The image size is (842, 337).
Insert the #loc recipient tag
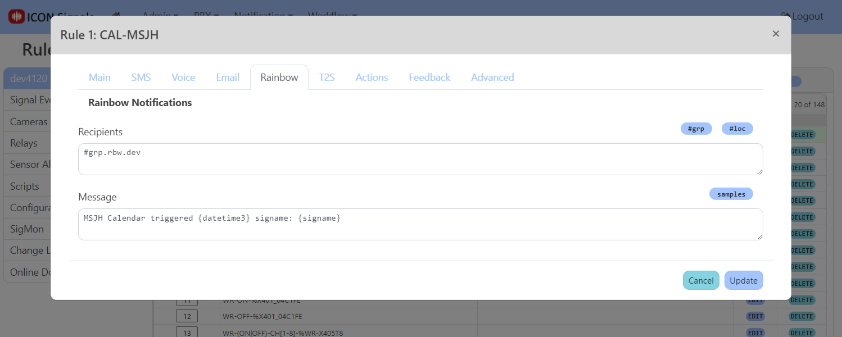coord(737,129)
